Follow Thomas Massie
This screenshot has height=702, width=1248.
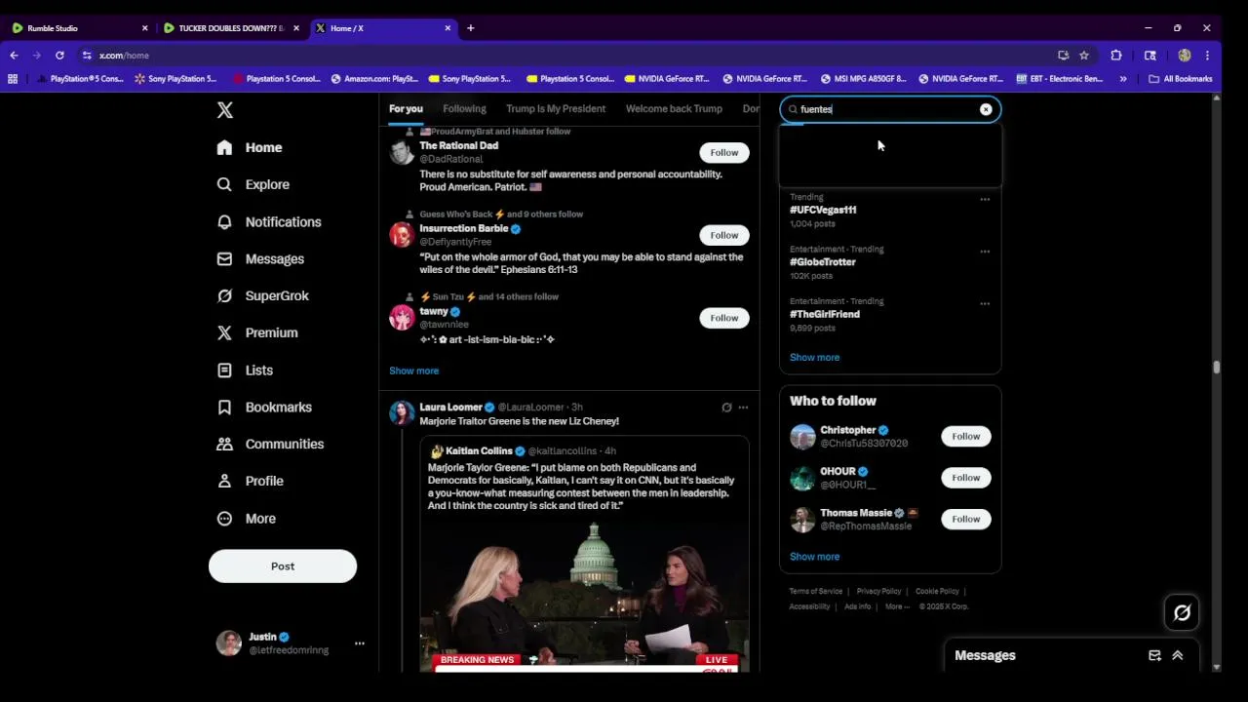tap(966, 519)
